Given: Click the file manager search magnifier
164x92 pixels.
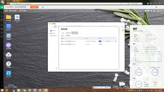Looking at the screenshot, I should tap(122, 27).
